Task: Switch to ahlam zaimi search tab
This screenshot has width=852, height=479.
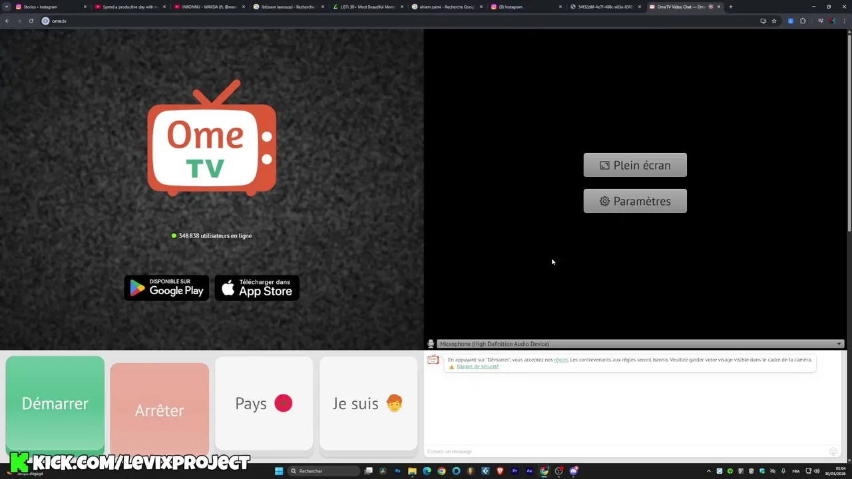Action: [x=446, y=7]
